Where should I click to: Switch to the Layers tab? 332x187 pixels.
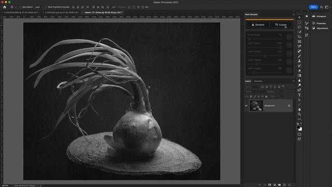coord(248,81)
